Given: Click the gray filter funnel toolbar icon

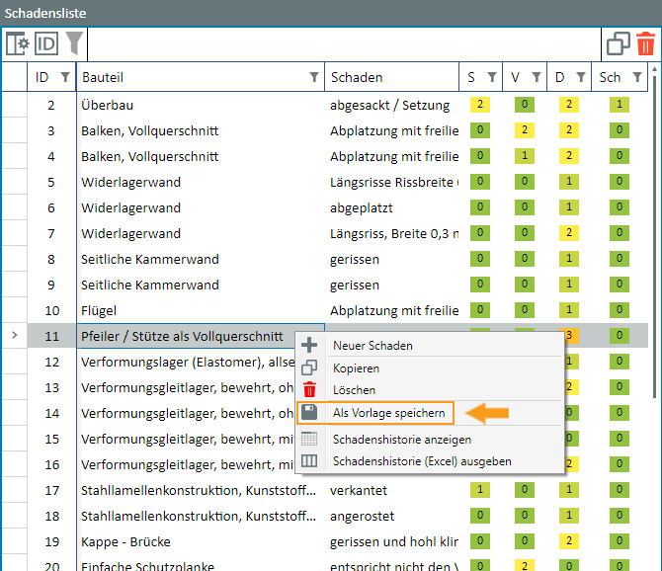Looking at the screenshot, I should click(74, 43).
